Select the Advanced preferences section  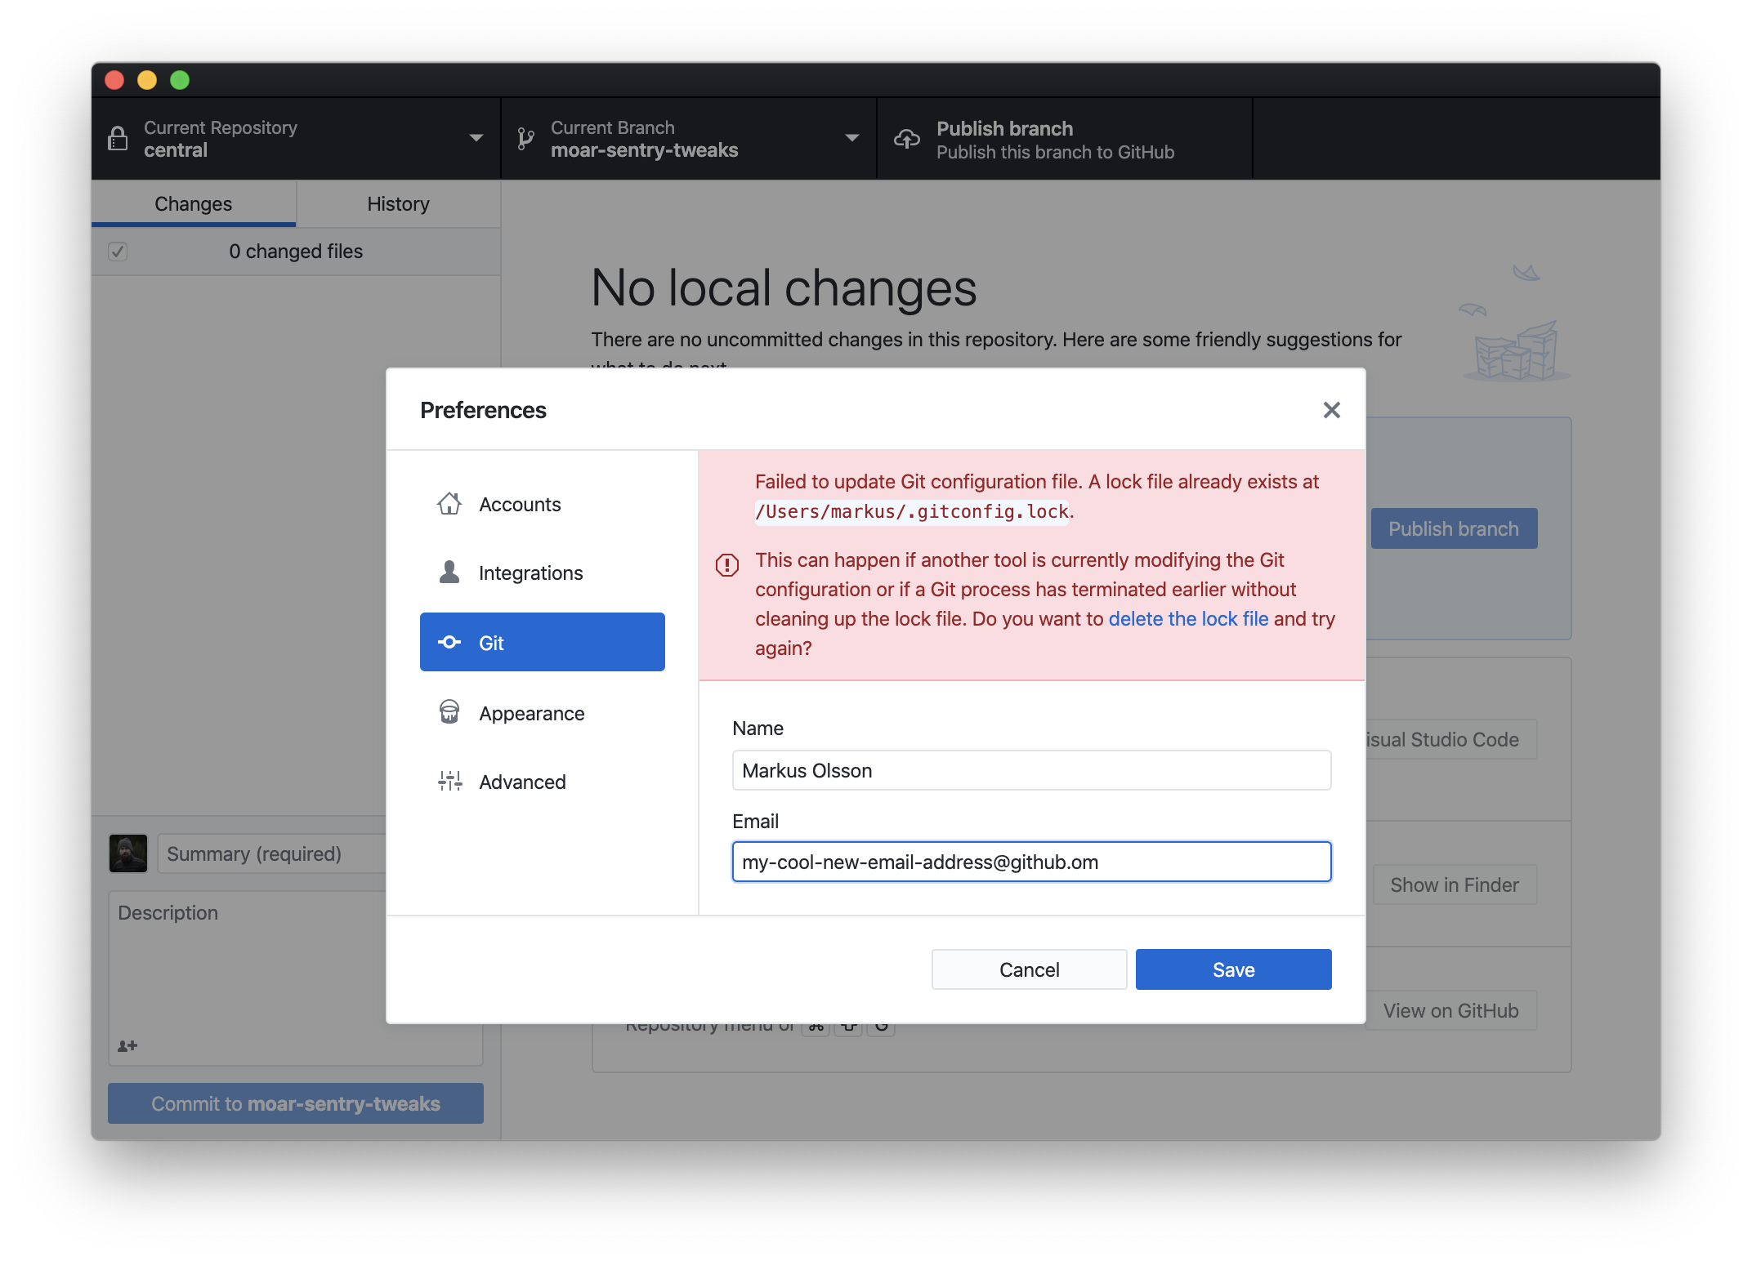(x=543, y=782)
